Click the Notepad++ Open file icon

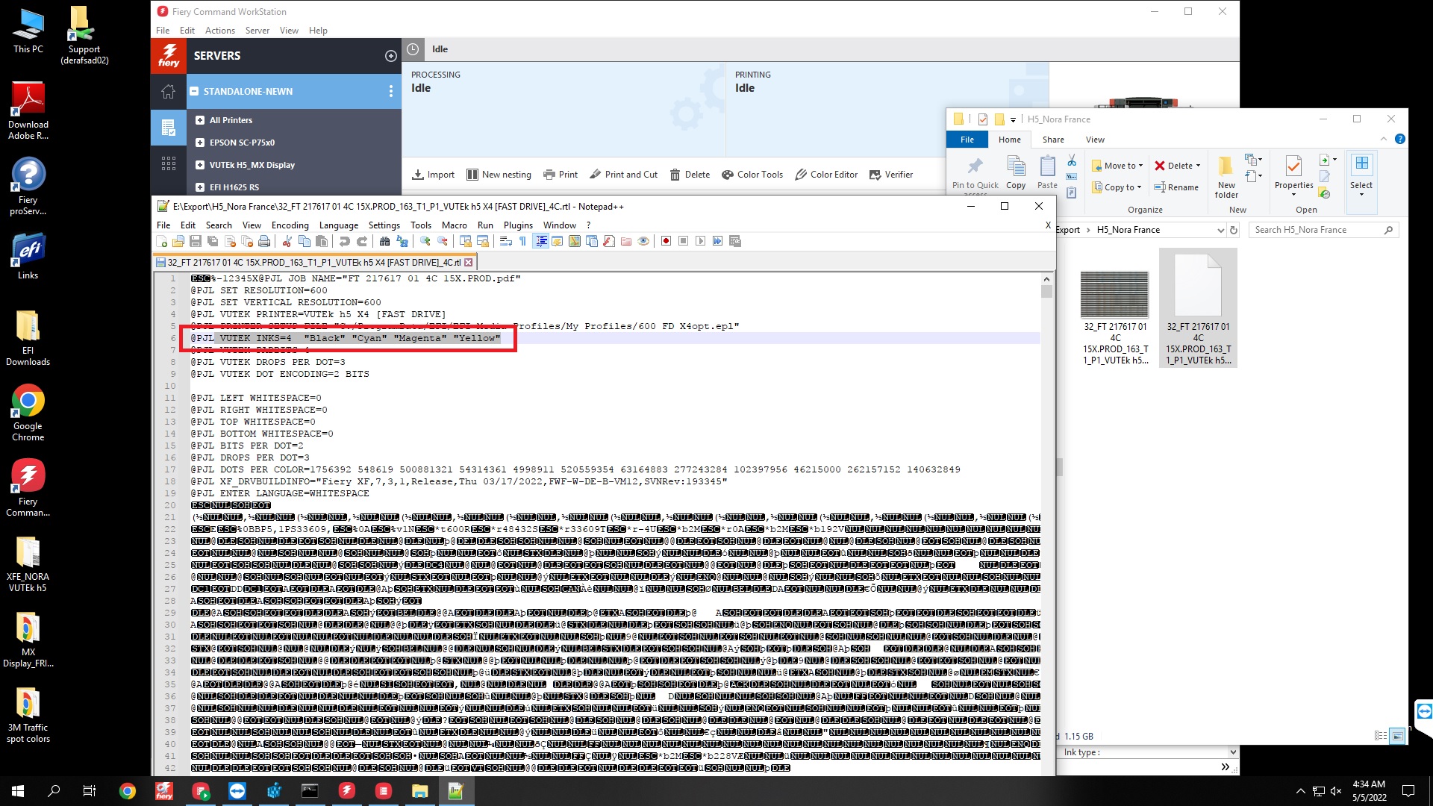pos(178,241)
